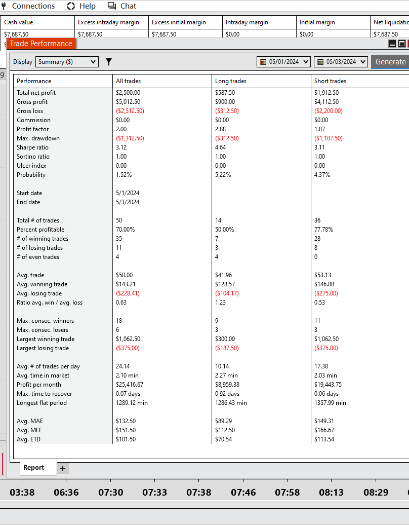Viewport: 409px width, 525px height.
Task: Select the Sortino ratio row label
Action: pos(33,157)
